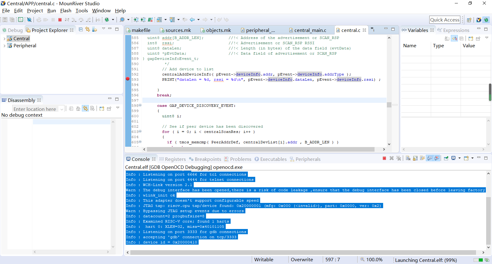492x264 pixels.
Task: Toggle Link with Active Debug Context in Disassembly
Action: [x=85, y=108]
